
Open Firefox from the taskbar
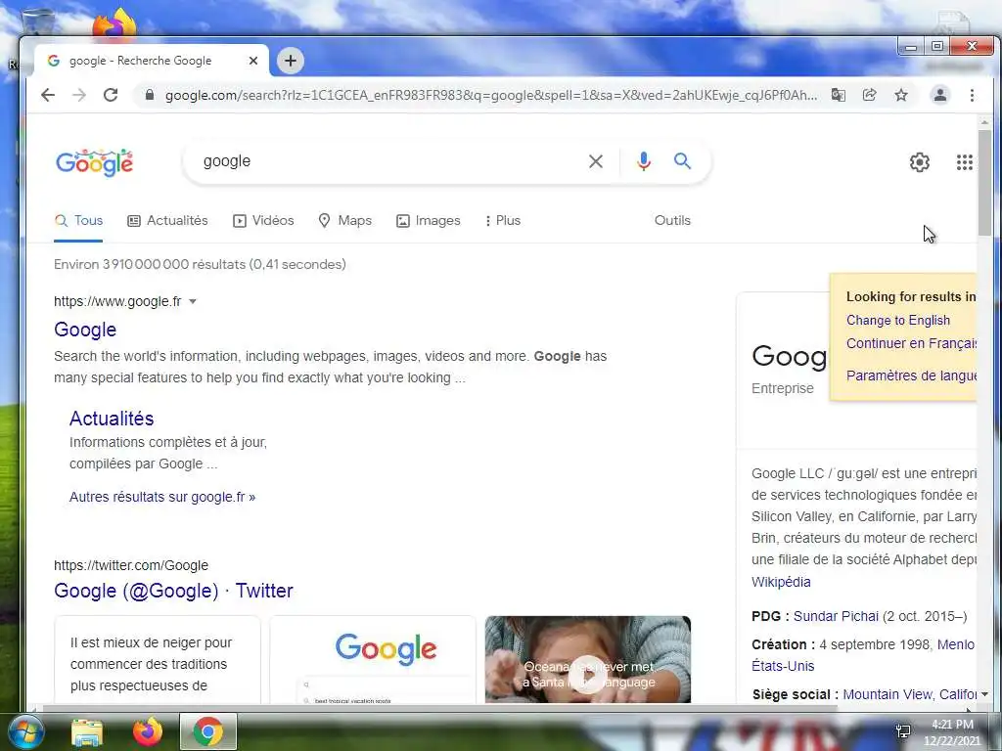coord(148,731)
